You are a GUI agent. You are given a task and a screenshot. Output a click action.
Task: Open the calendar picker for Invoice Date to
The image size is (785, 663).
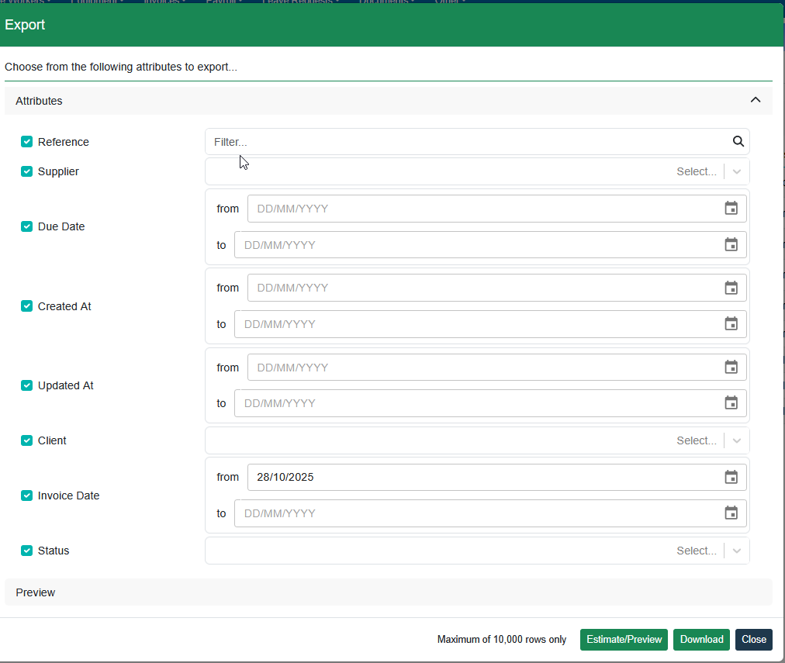pos(731,513)
